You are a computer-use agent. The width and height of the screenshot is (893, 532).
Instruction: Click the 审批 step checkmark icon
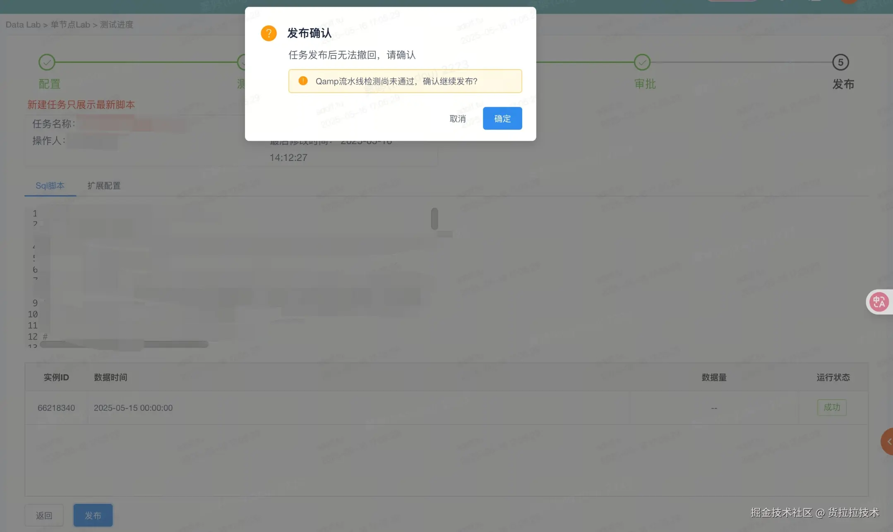point(642,62)
